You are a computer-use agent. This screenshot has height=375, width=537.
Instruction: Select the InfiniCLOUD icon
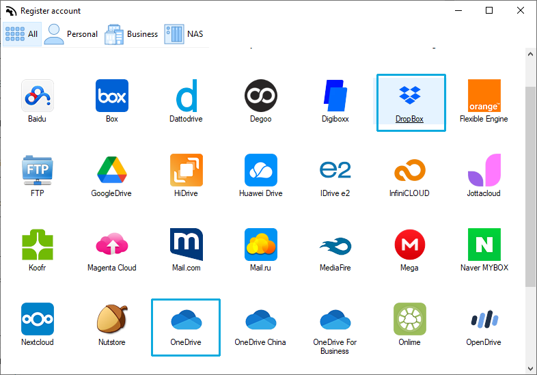410,170
